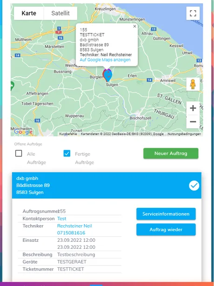This screenshot has height=286, width=214.
Task: Uncheck the Fertige Aufträge checkbox
Action: [x=67, y=153]
